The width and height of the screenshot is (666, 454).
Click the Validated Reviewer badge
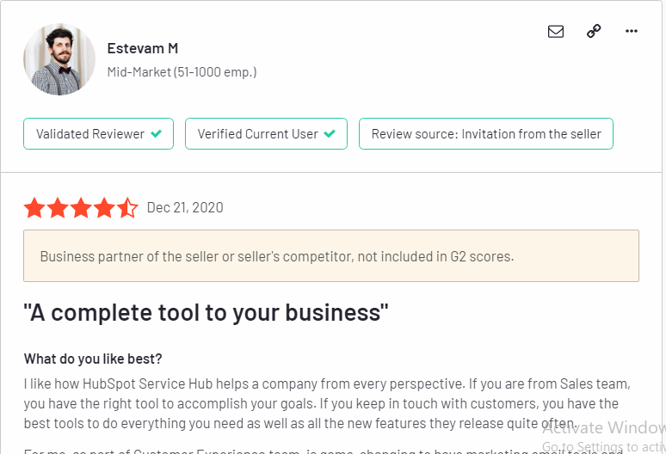(99, 133)
